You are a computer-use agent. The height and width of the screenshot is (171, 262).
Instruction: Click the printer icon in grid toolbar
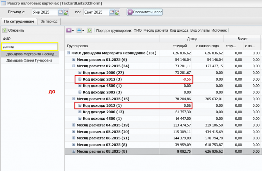[79, 30]
